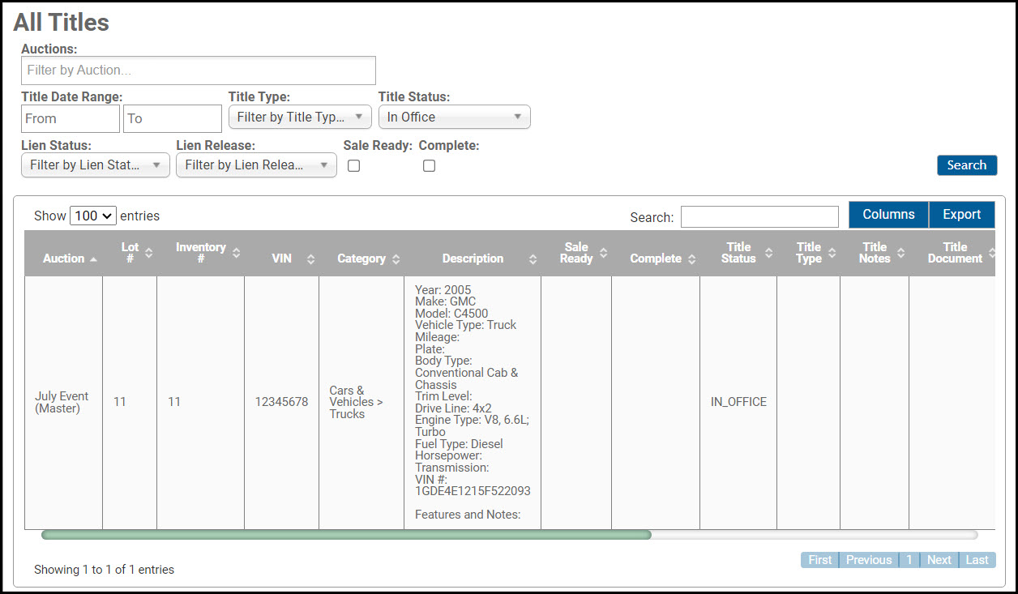Click the horizontal table scrollbar thumb
The width and height of the screenshot is (1018, 594).
click(x=346, y=535)
